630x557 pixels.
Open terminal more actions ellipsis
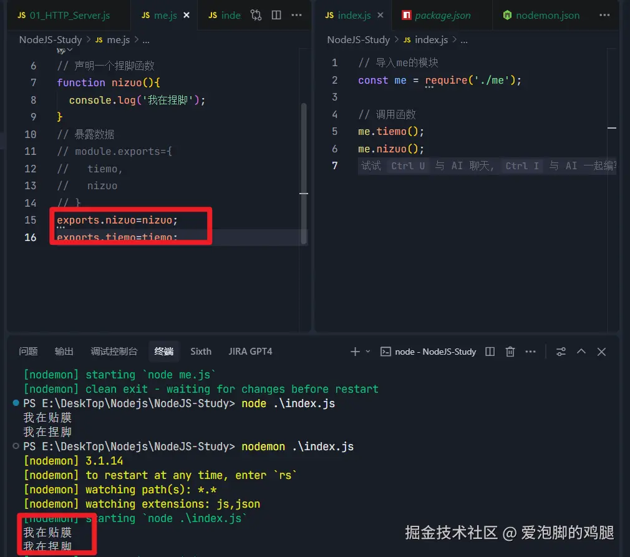[x=530, y=352]
